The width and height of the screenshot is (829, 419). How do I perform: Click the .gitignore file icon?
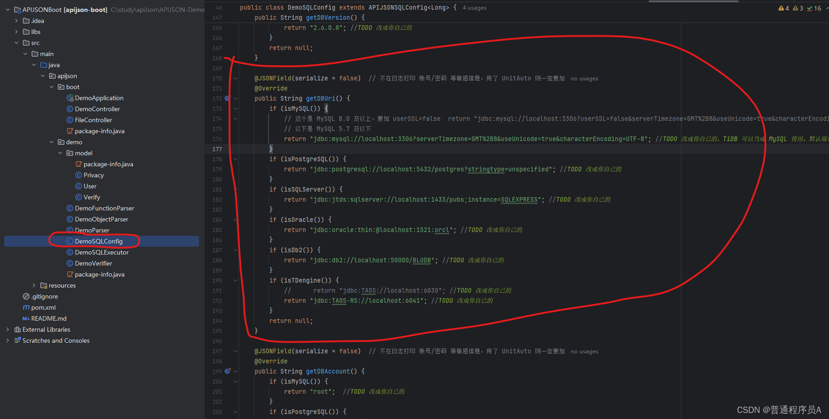click(26, 296)
